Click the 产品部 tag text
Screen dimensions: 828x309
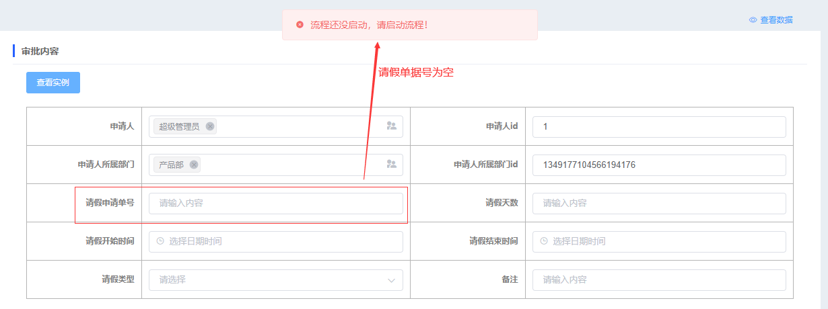(x=171, y=165)
